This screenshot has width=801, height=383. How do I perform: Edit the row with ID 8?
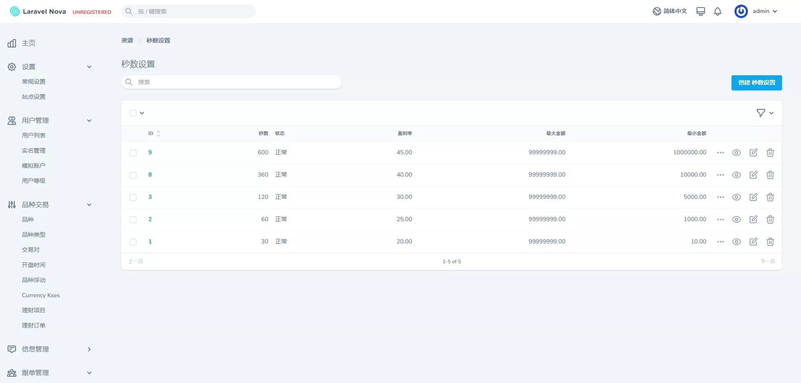click(753, 175)
